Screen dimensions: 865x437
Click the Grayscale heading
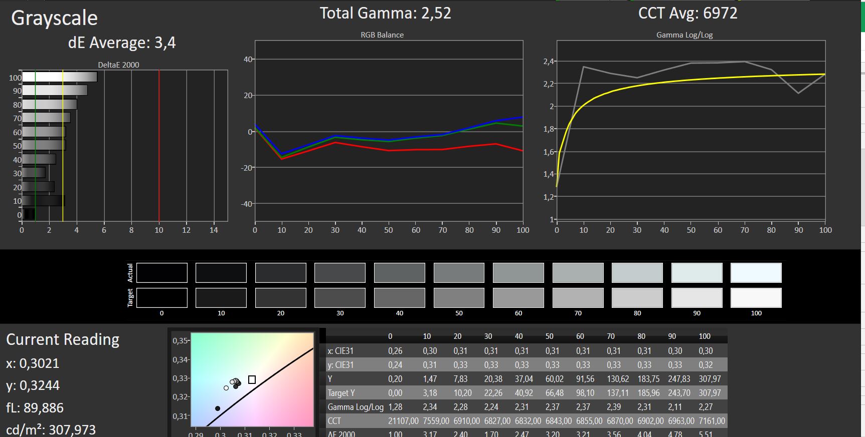tap(54, 19)
